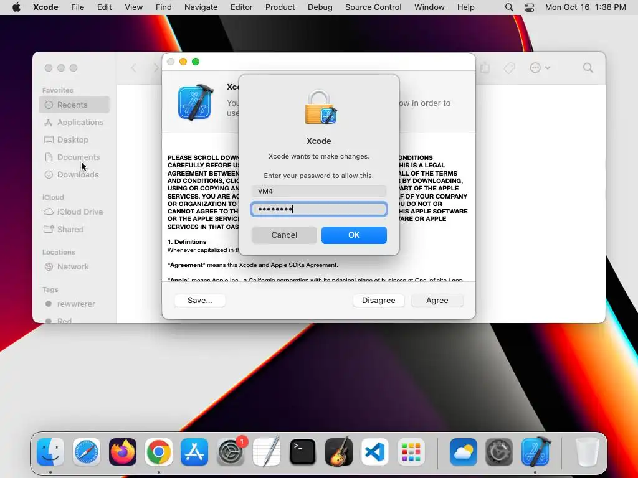This screenshot has height=478, width=638.
Task: Select the rewwrerer tag in Finder sidebar
Action: [74, 304]
